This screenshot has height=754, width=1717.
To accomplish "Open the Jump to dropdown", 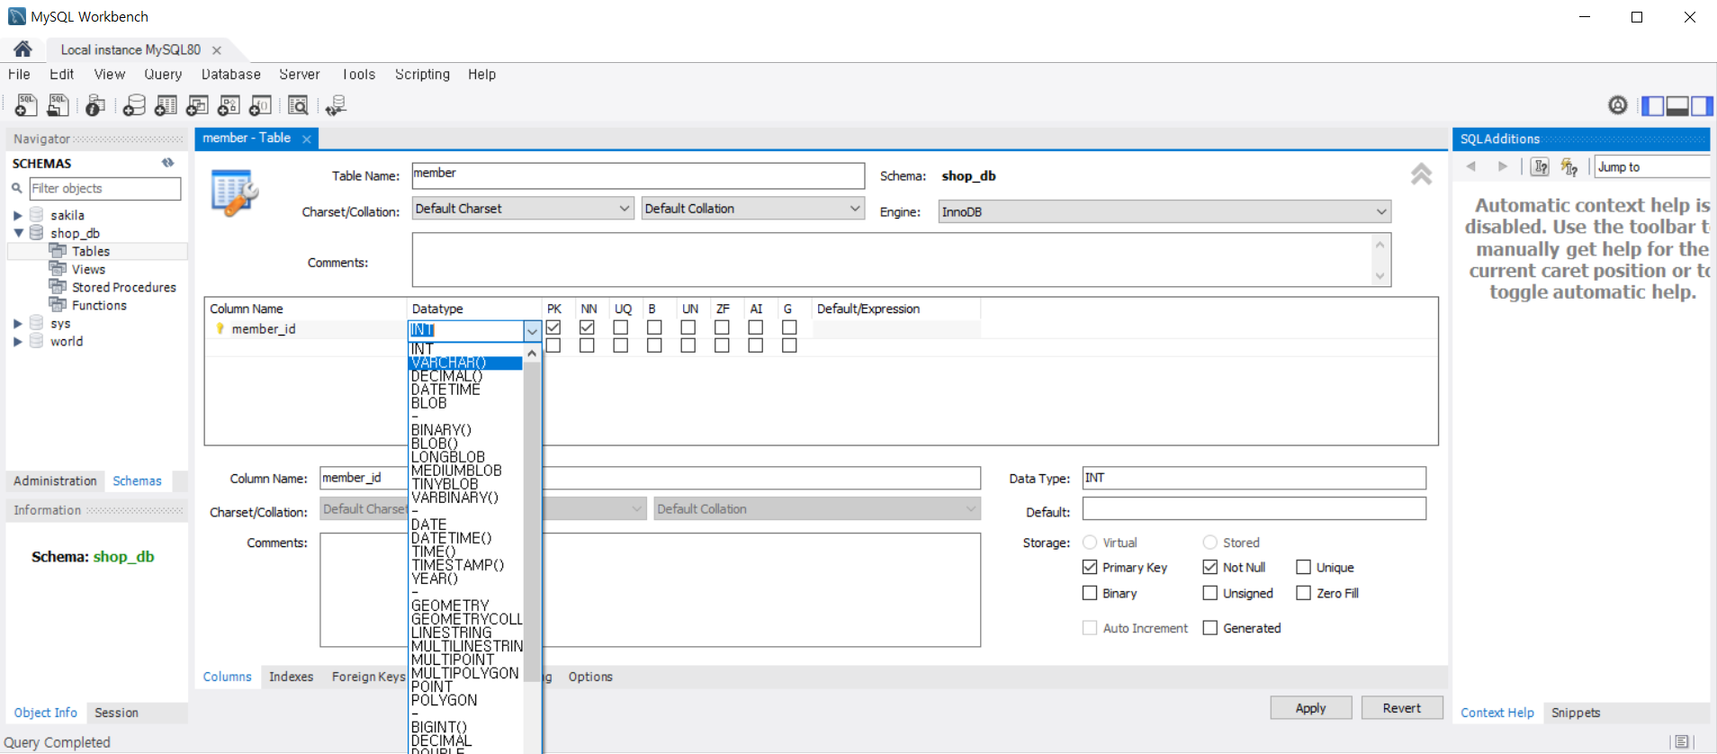I will [1652, 166].
